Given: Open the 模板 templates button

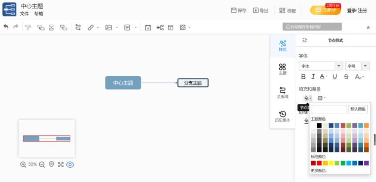Looking at the screenshot, I should tap(288, 10).
